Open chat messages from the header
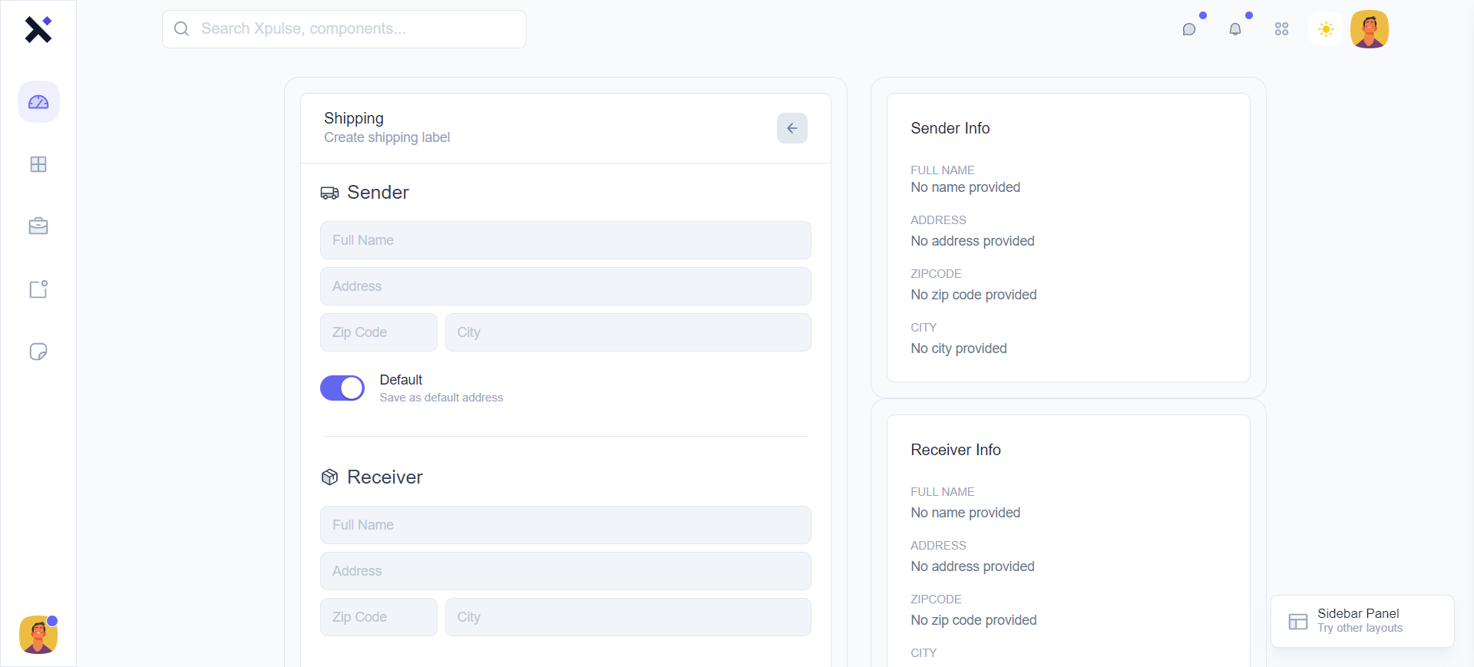Screen dimensions: 1474x667 coord(1189,29)
